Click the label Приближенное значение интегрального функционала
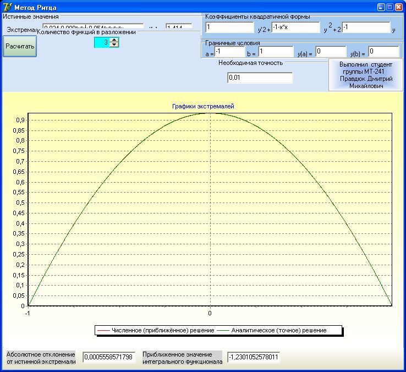This screenshot has height=372, width=406. point(183,358)
